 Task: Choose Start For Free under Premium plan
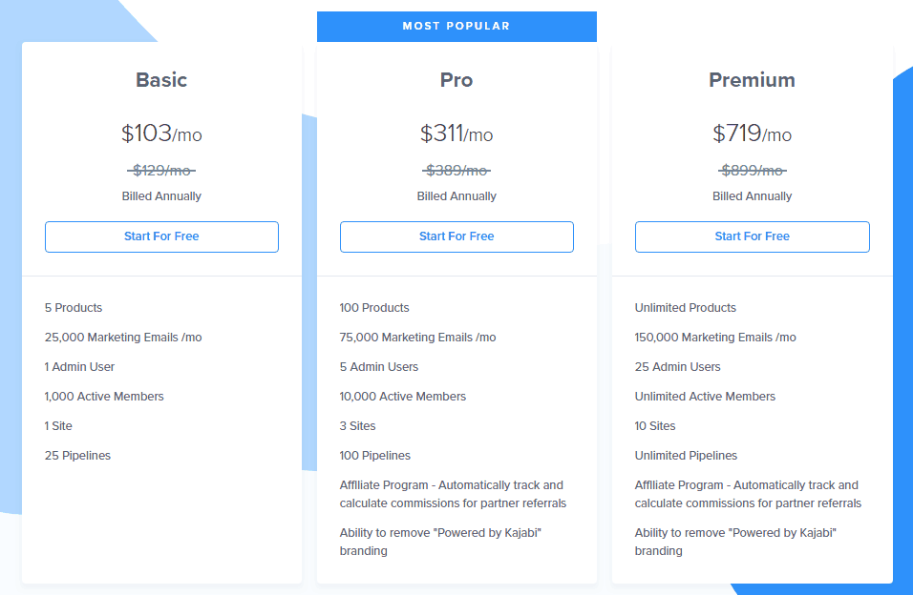(752, 236)
